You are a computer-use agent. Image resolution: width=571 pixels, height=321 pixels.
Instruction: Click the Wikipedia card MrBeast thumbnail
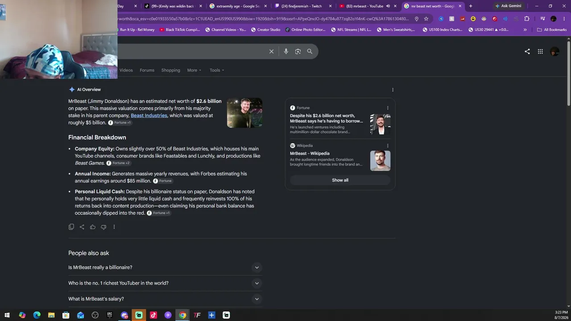(380, 160)
